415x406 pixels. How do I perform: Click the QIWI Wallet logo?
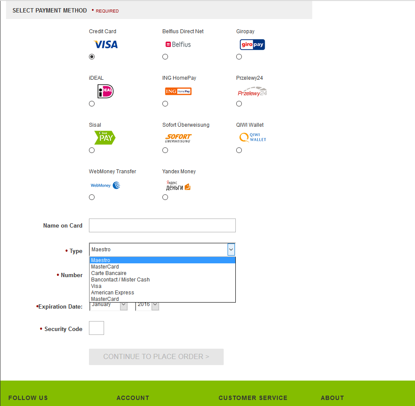[253, 137]
